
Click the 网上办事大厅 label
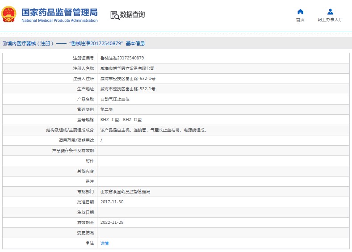coord(330,20)
